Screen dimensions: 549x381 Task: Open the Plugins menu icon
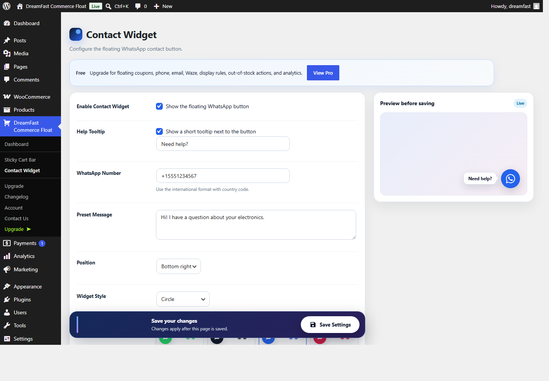7,299
